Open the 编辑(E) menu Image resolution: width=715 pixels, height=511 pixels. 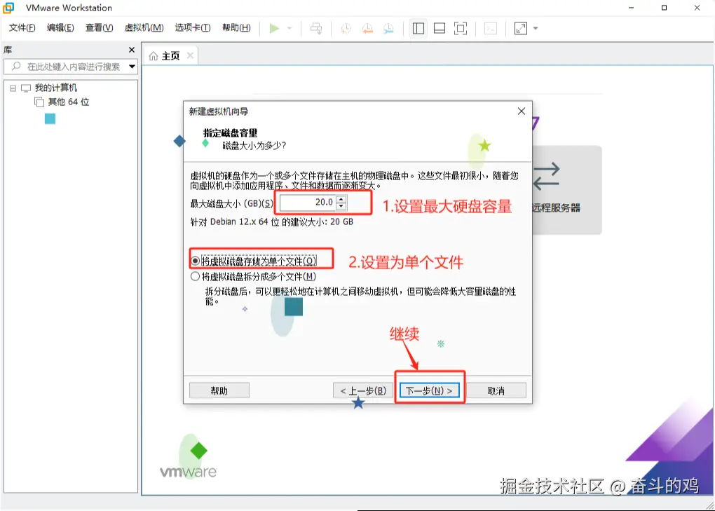(60, 28)
